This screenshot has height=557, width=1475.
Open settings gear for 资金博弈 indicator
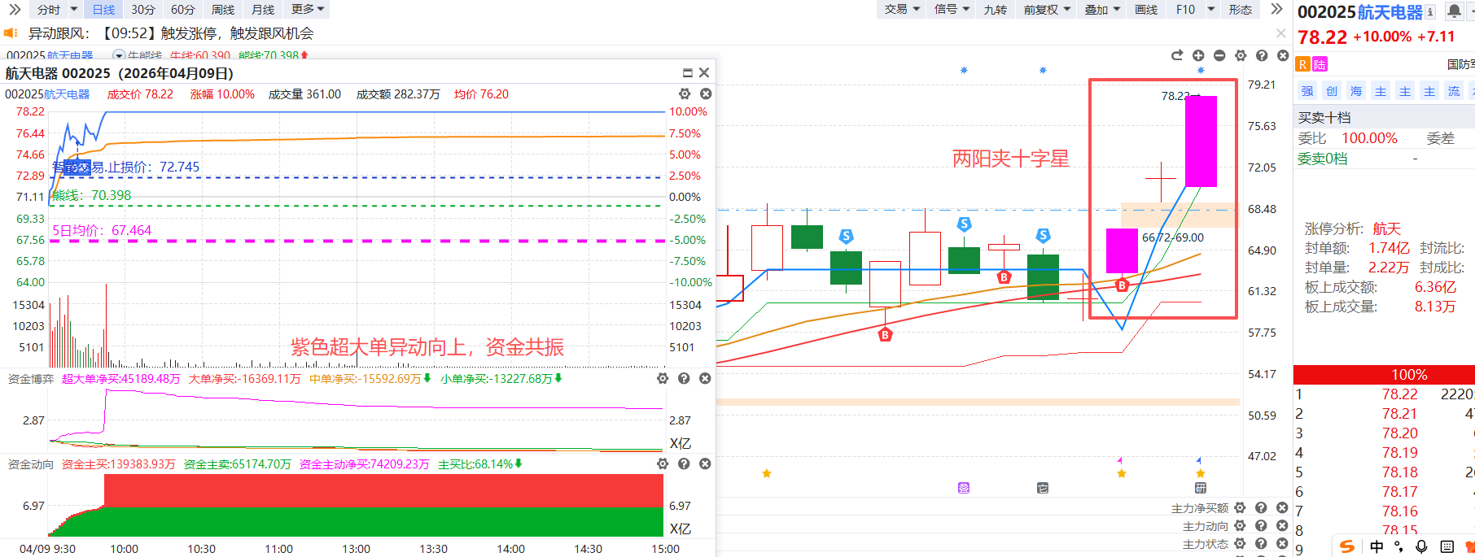tap(663, 379)
